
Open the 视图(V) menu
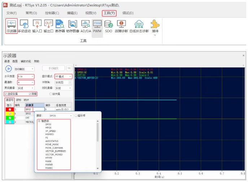[91, 13]
